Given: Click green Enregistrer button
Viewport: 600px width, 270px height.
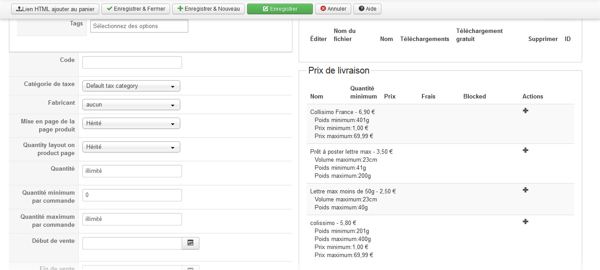Looking at the screenshot, I should (280, 9).
